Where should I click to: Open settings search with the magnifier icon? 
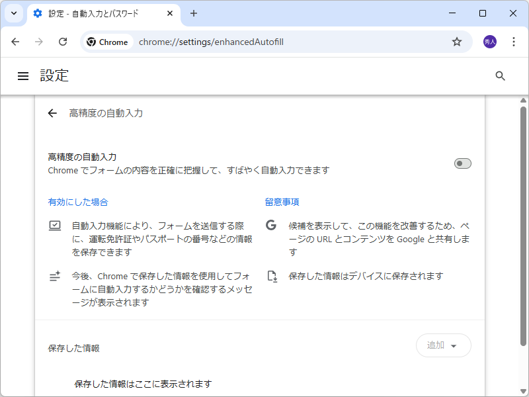coord(500,75)
